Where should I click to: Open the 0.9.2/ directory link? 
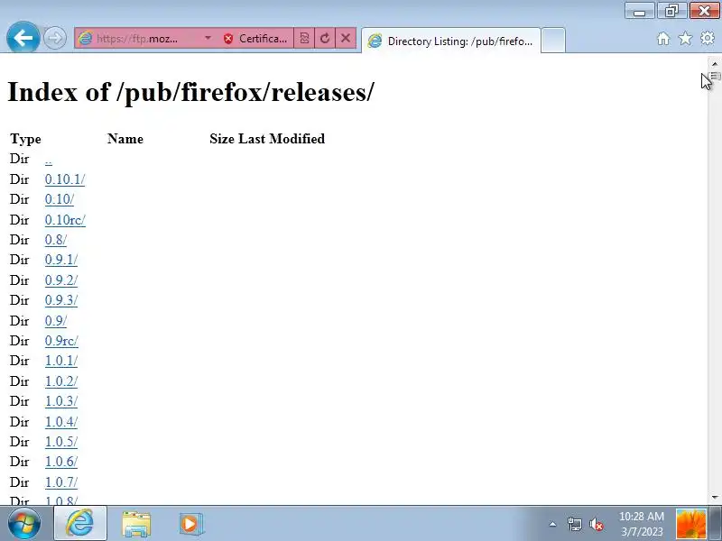pos(61,280)
